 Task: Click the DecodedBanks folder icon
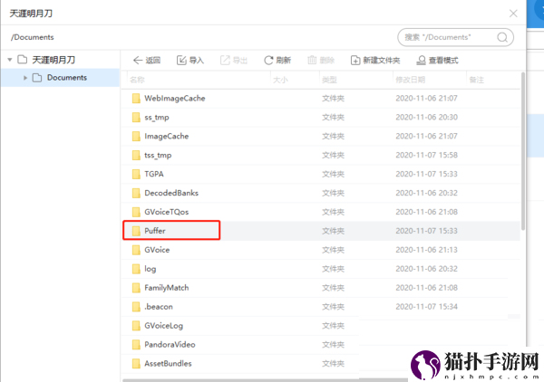[136, 193]
